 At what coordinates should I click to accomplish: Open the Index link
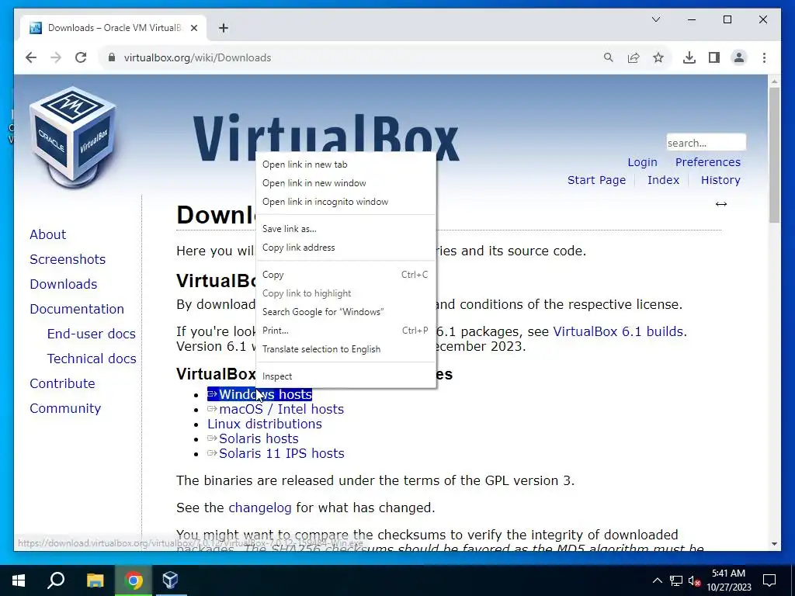[663, 180]
